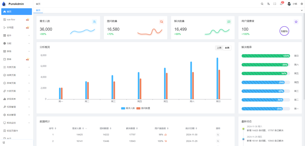Open the search icon in header

click(x=262, y=4)
